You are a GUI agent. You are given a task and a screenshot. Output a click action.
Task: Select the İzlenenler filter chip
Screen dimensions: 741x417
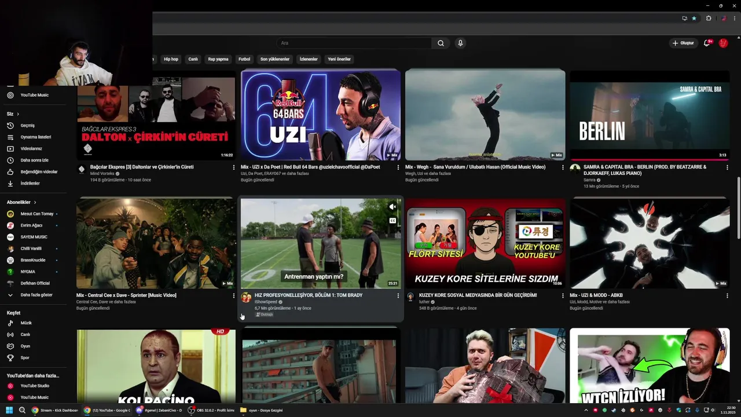(309, 59)
